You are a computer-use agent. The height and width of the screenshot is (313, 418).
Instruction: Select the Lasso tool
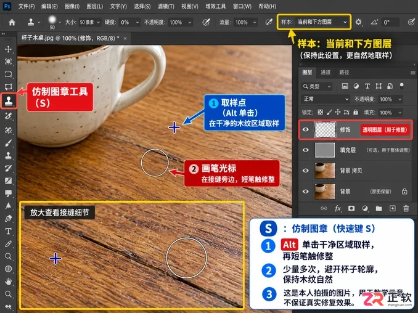(8, 74)
